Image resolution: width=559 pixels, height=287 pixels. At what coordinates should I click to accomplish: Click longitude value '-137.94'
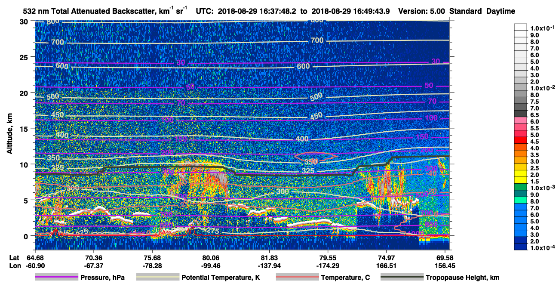[269, 265]
